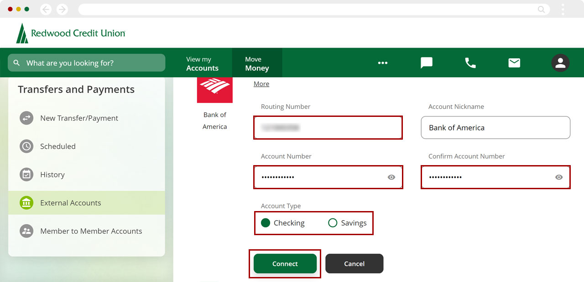Image resolution: width=584 pixels, height=282 pixels.
Task: Select the Savings account type
Action: (348, 223)
